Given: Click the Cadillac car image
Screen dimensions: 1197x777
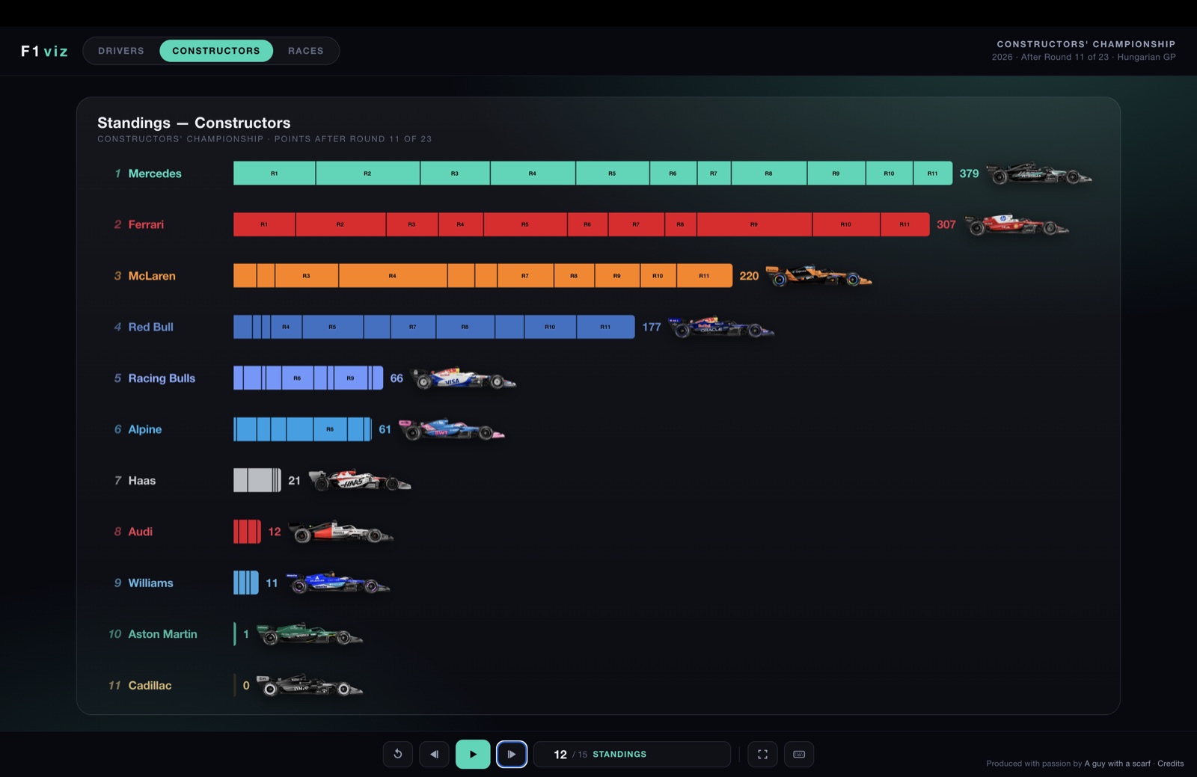Looking at the screenshot, I should tap(310, 686).
